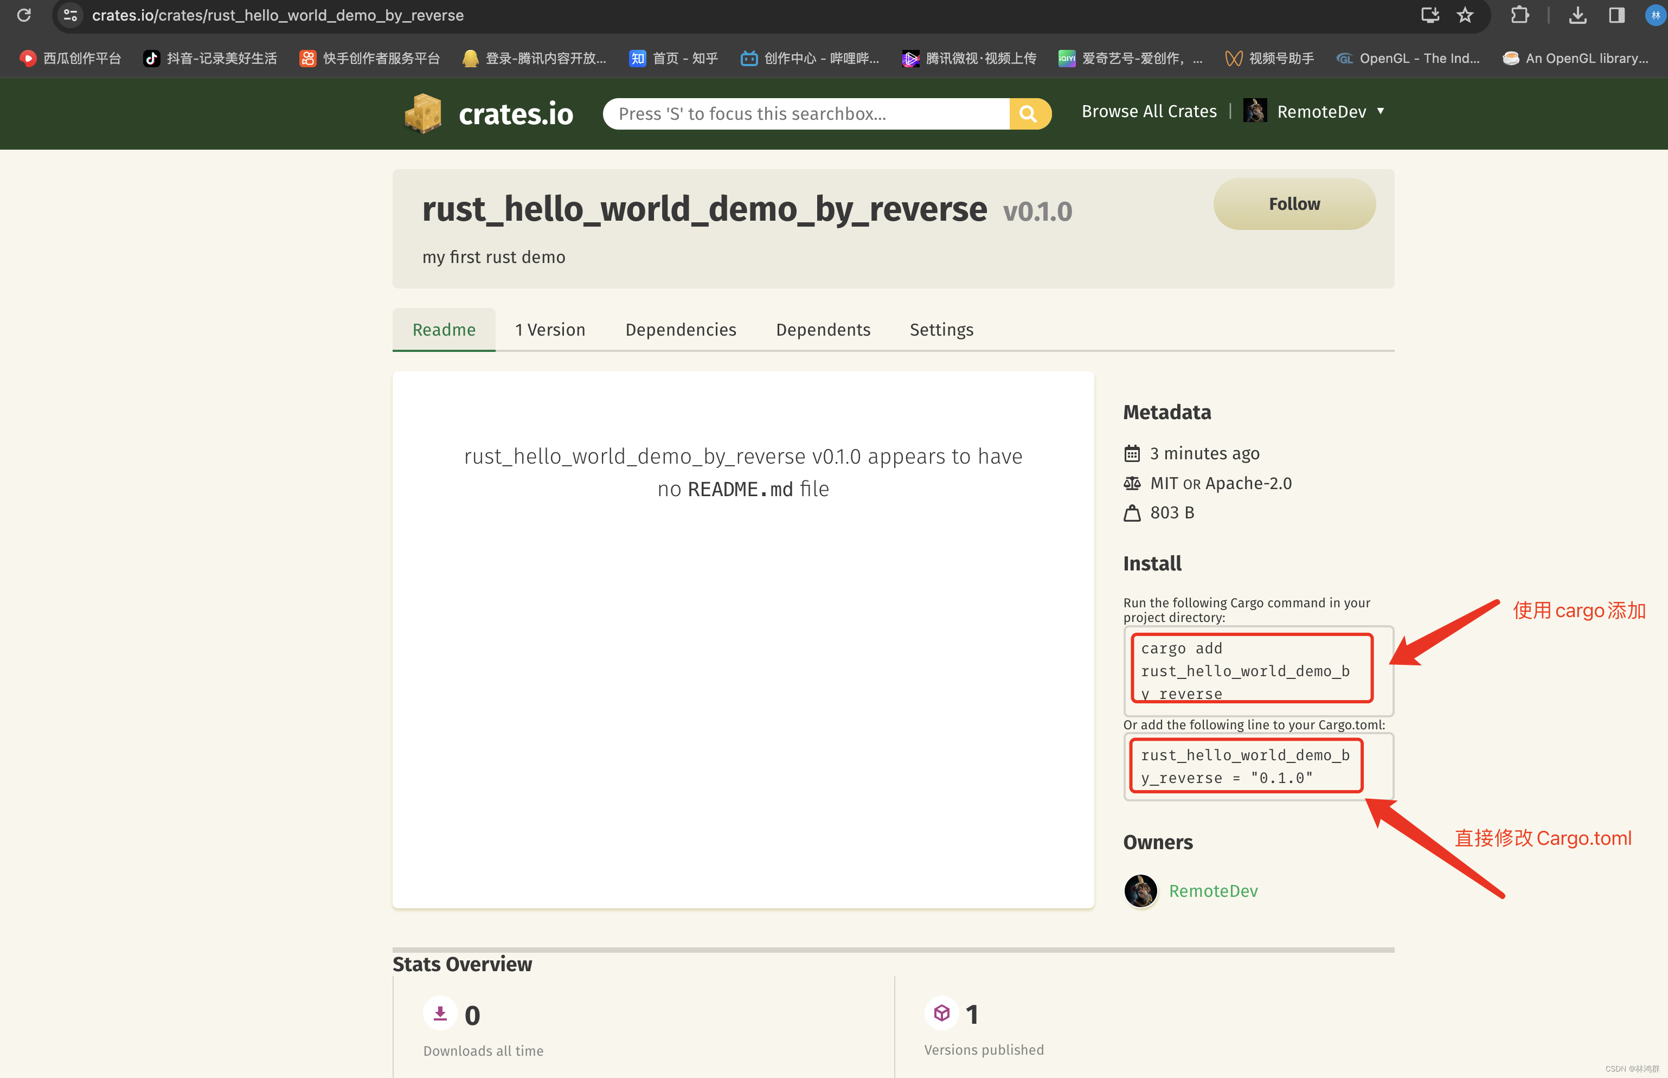1668x1078 pixels.
Task: Expand RemoteDev user menu dropdown arrow
Action: click(1381, 111)
